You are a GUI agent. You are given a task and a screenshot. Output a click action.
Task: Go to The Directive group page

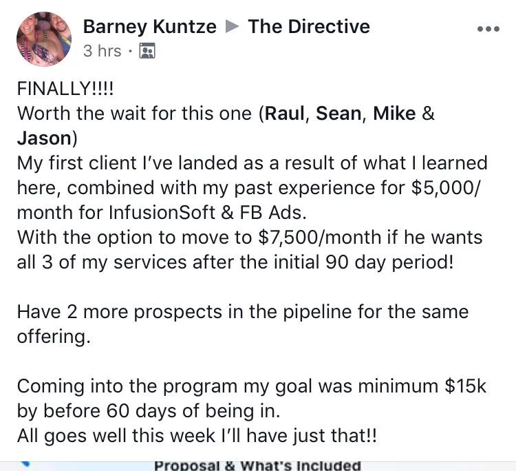(309, 27)
